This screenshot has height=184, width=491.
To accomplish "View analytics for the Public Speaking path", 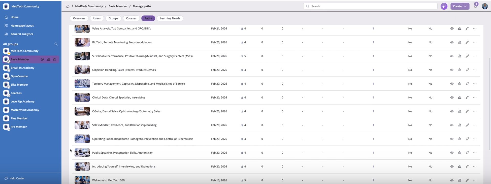I will point(459,153).
